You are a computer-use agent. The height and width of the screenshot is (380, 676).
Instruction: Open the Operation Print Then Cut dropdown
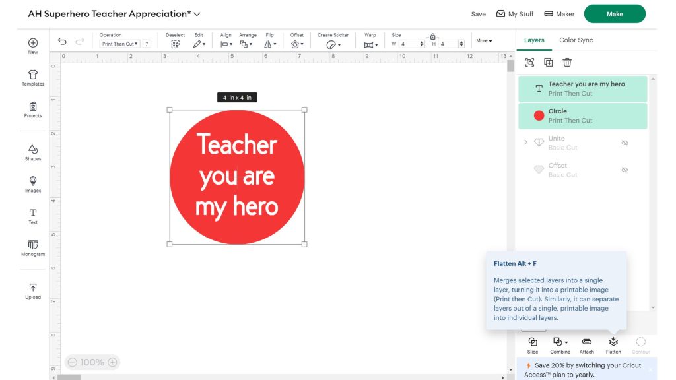pyautogui.click(x=120, y=44)
